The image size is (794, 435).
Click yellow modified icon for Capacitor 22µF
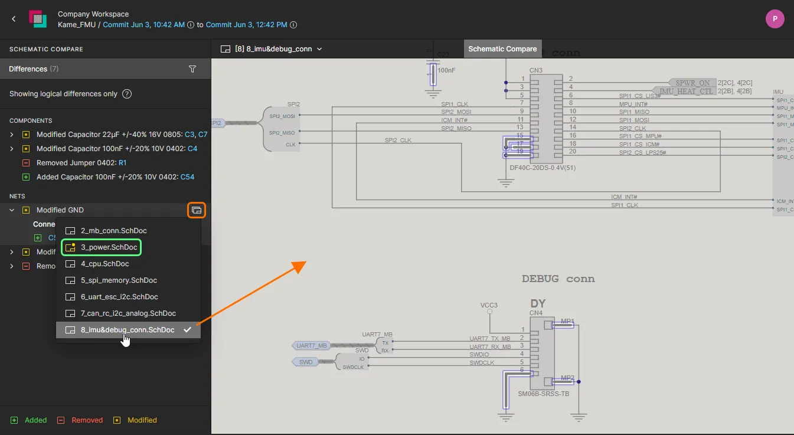pos(25,135)
